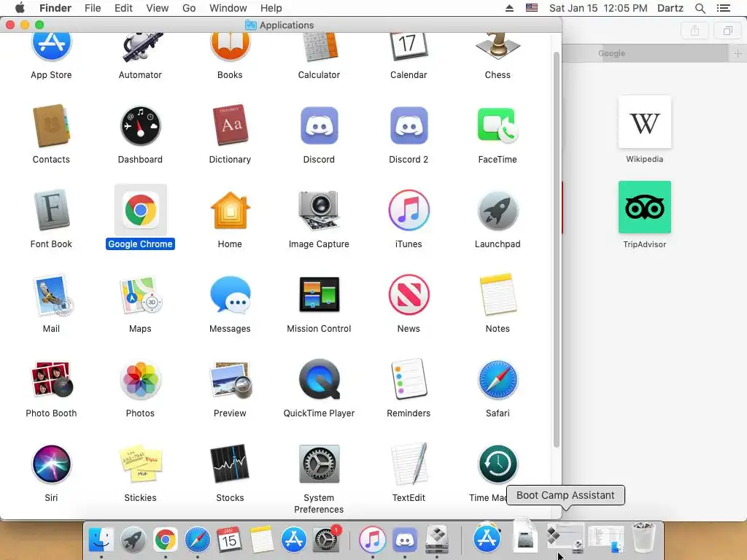This screenshot has height=560, width=747.
Task: Click the Safari share button
Action: [695, 31]
